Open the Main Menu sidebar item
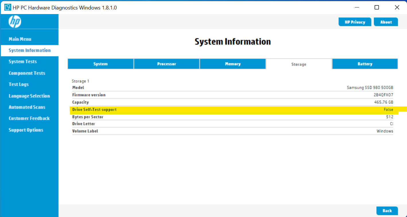This screenshot has height=217, width=407. click(x=20, y=39)
